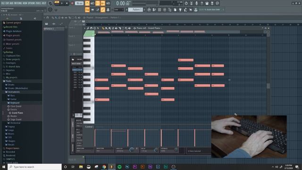
Task: Toggle overdub blend recording
Action: tap(103, 3)
